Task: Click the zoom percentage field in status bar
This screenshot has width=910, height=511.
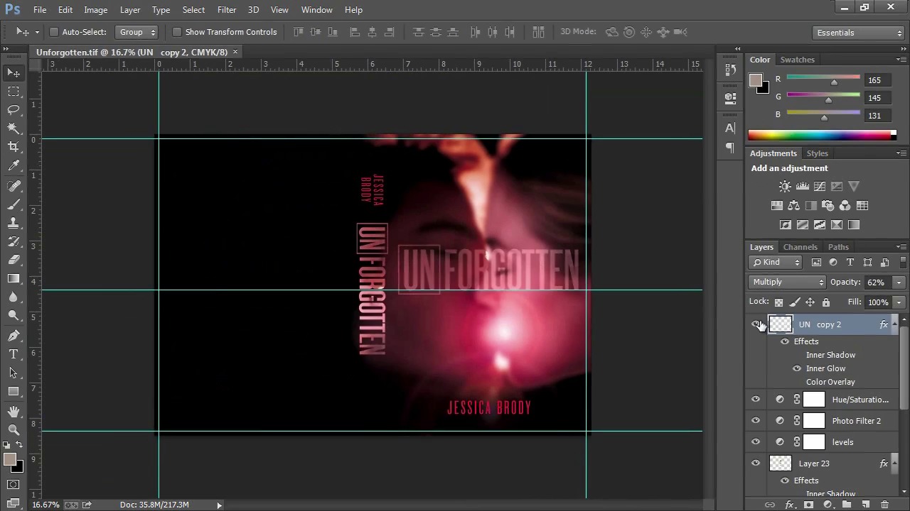Action: (x=46, y=505)
